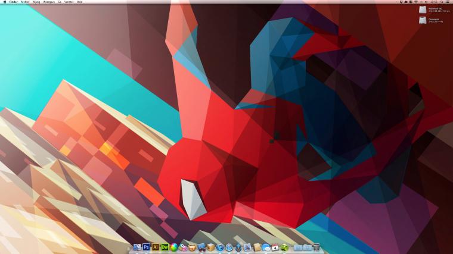Open the Ga menu

(60, 2)
